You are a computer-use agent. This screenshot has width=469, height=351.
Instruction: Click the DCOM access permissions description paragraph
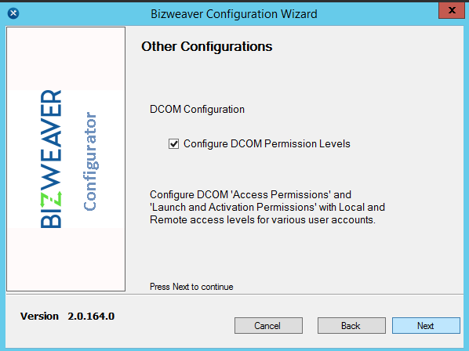267,207
